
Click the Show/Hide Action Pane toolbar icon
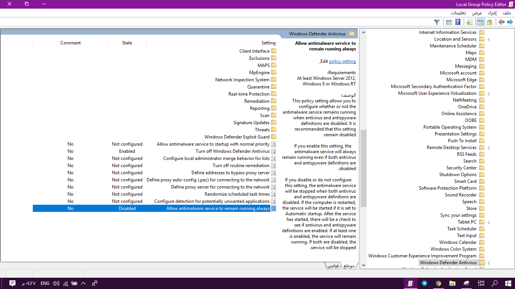click(x=449, y=22)
